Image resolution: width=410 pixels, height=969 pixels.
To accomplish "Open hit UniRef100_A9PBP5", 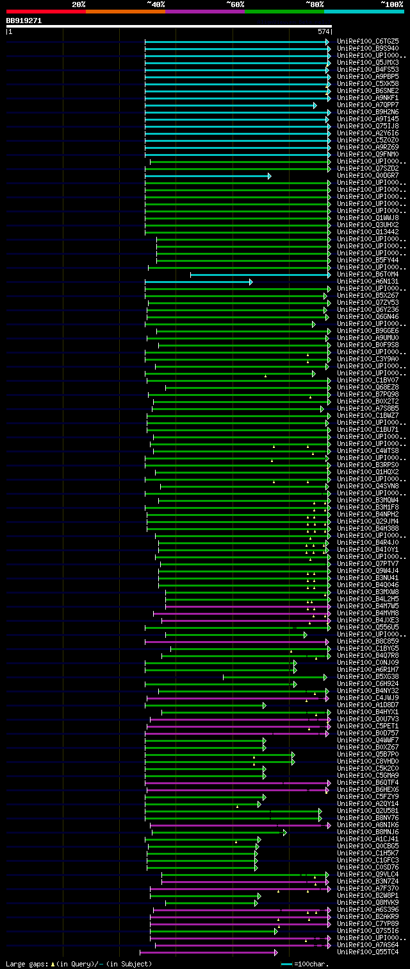I will point(368,76).
